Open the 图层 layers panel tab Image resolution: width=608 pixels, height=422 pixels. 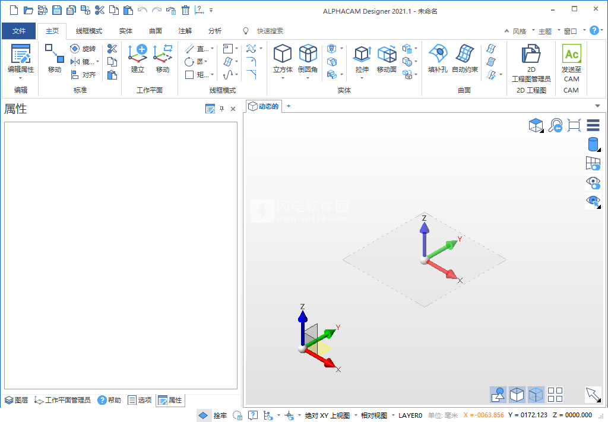[16, 400]
